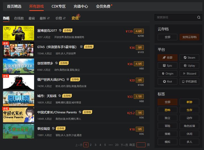The image size is (204, 150).
Task: Click the 云存档 badge on 泰拉瑞亚 row
Action: click(x=61, y=128)
